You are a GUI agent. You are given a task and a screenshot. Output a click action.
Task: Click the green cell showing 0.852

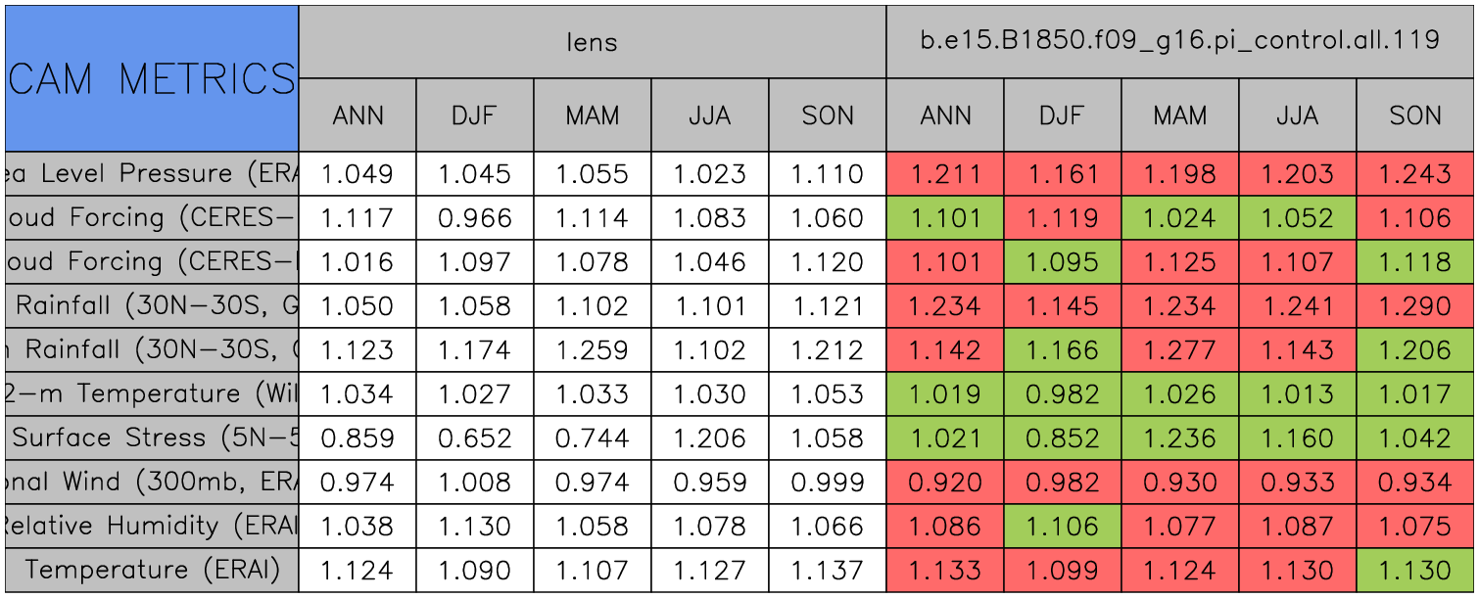1062,438
